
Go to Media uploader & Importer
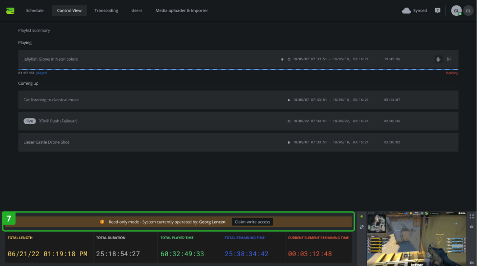pyautogui.click(x=182, y=10)
